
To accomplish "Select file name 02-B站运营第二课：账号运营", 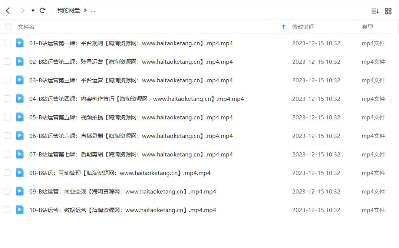I will pos(131,62).
